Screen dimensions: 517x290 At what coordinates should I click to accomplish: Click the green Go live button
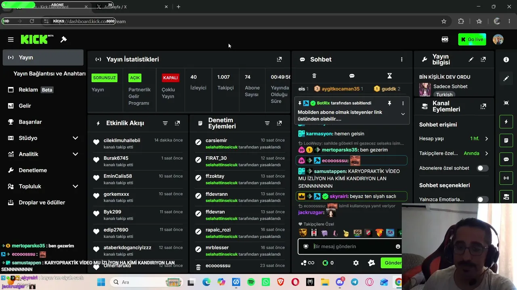coord(472,39)
